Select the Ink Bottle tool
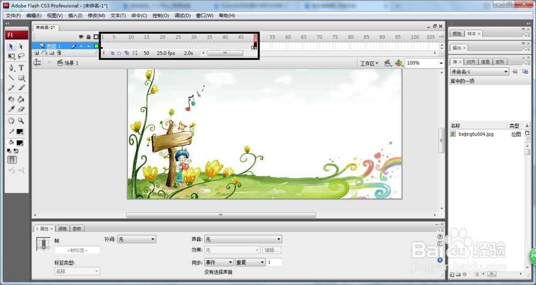The width and height of the screenshot is (536, 285). [x=11, y=99]
